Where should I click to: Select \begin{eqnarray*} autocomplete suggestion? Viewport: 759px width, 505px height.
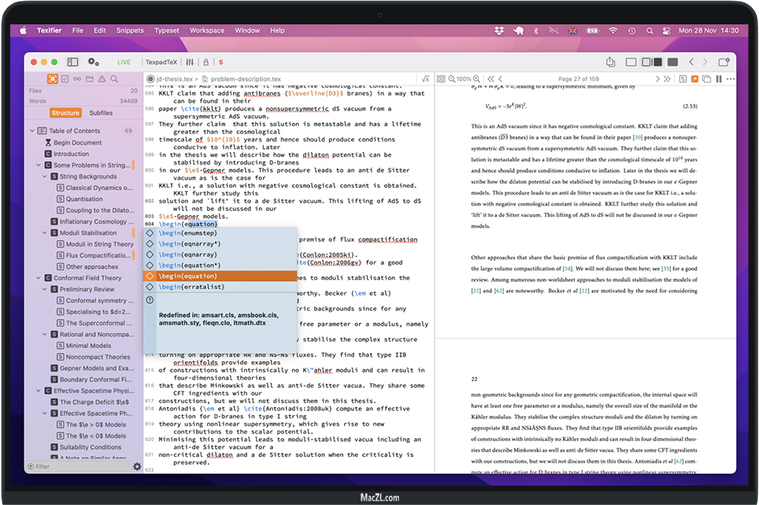click(x=190, y=243)
